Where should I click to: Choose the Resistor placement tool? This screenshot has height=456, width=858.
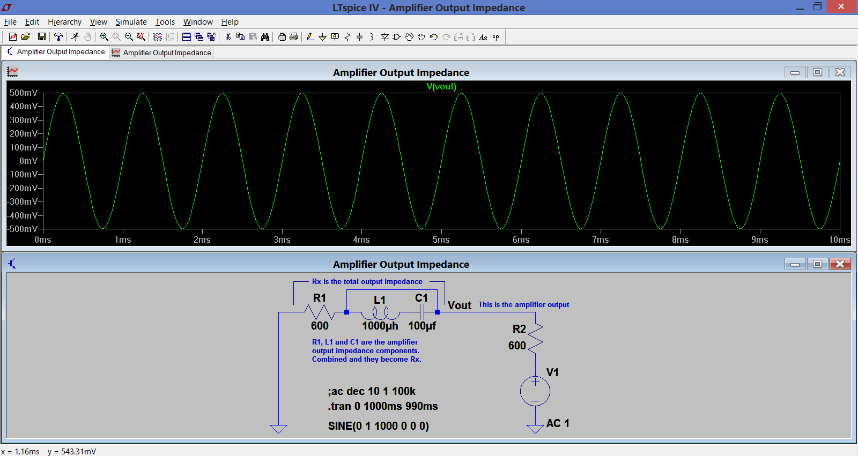[x=347, y=37]
